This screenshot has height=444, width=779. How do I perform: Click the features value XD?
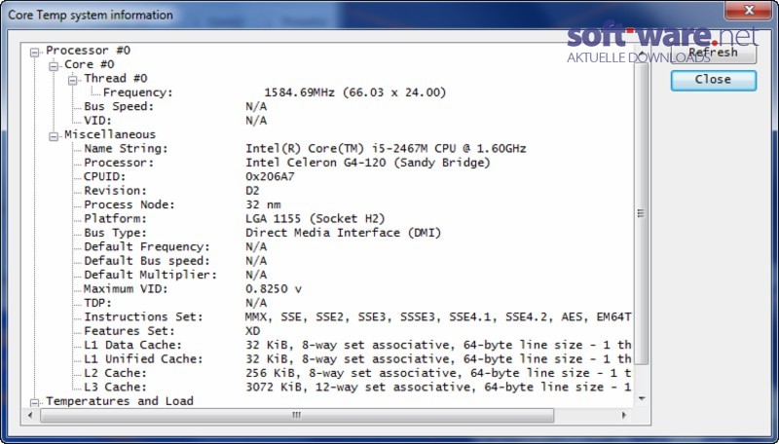[x=252, y=331]
